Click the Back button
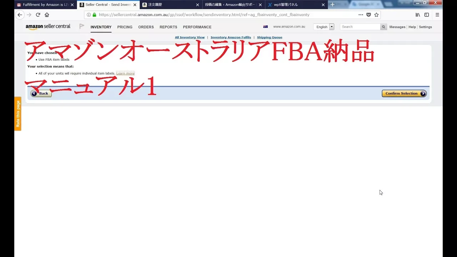This screenshot has width=457, height=257. click(x=41, y=94)
